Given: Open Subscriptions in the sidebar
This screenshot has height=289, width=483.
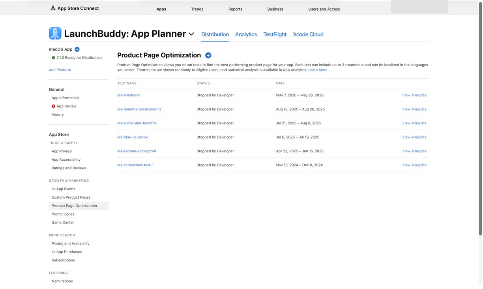Looking at the screenshot, I should 63,260.
